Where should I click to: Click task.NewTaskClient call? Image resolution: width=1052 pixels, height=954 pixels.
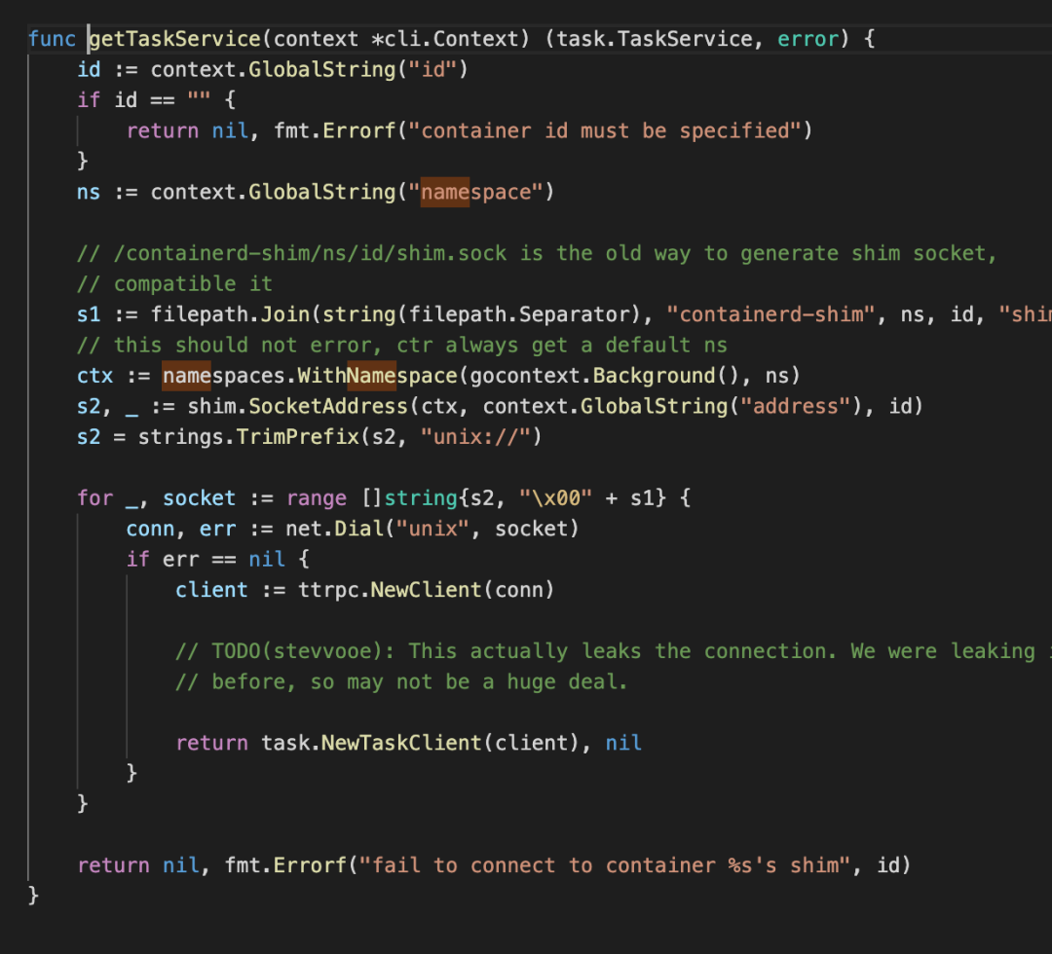(371, 744)
